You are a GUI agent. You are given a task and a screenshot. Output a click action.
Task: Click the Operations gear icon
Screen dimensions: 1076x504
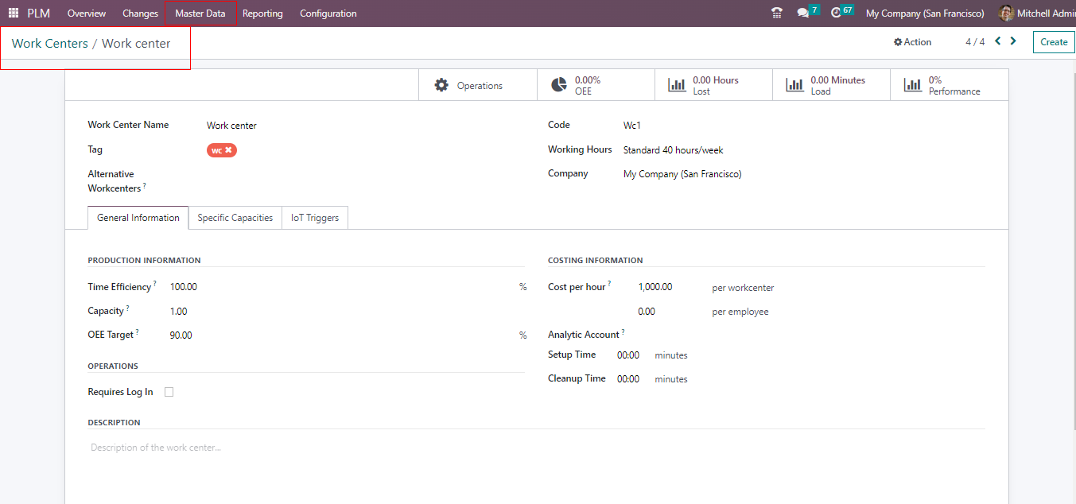pos(441,85)
